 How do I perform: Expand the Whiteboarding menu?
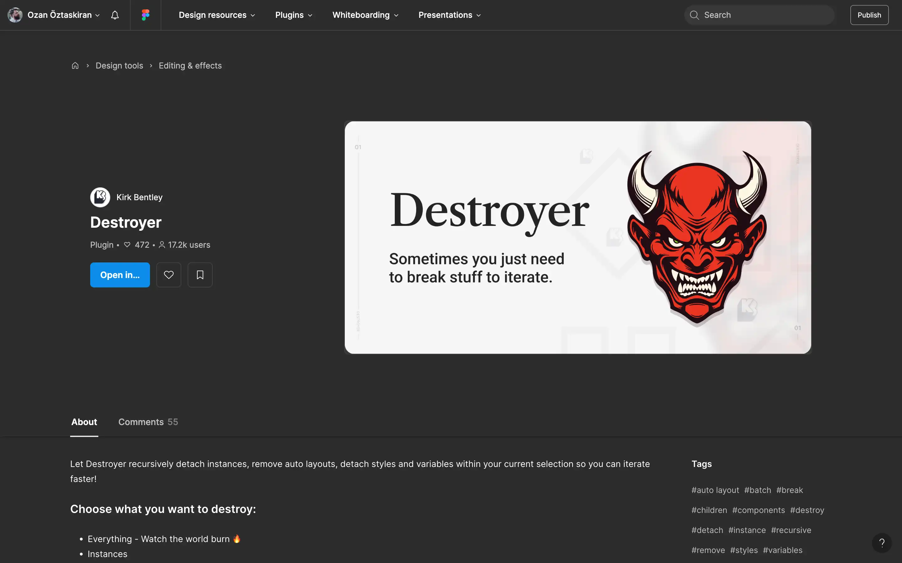click(x=365, y=15)
